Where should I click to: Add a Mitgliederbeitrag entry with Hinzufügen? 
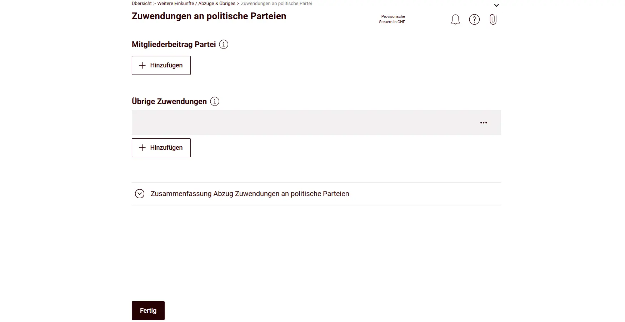pyautogui.click(x=161, y=65)
